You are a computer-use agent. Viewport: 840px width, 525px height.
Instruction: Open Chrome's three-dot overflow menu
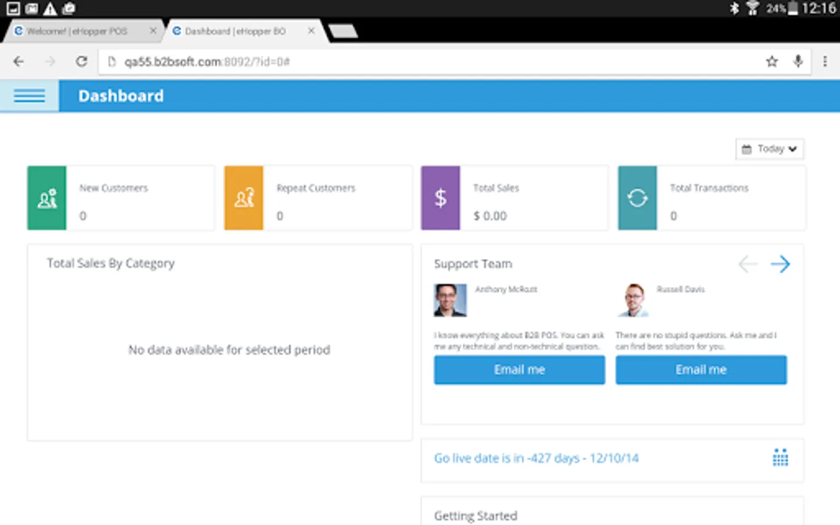[825, 61]
